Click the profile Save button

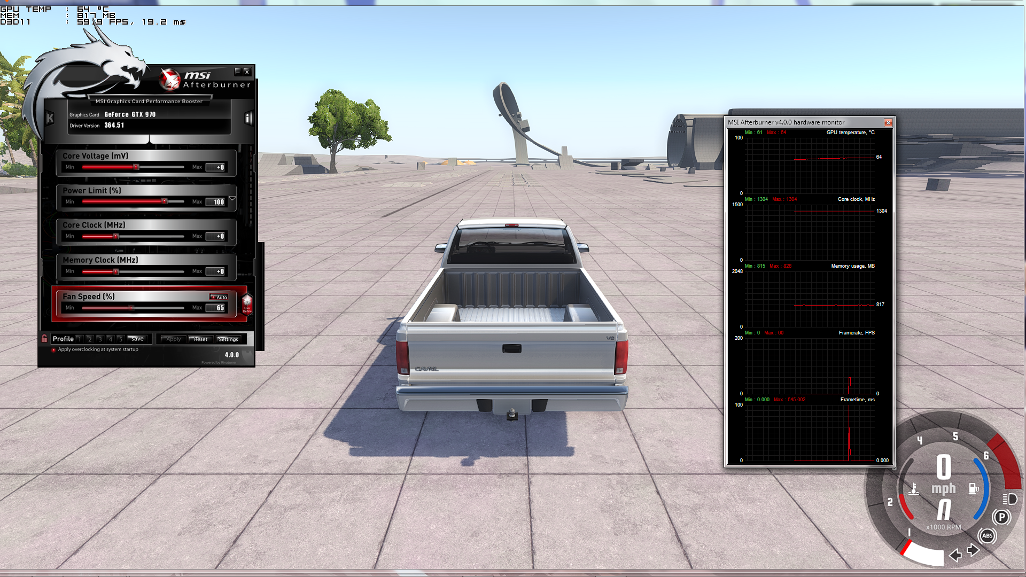tap(137, 339)
